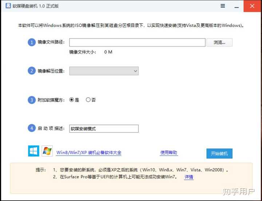Open the hamburger menu in title bar
The image size is (262, 201).
[x=223, y=6]
